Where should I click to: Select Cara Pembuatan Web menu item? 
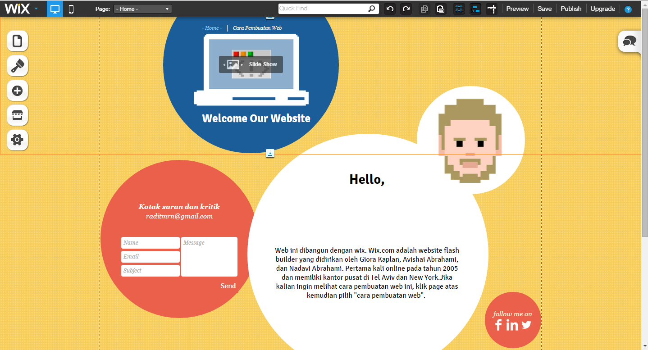257,28
